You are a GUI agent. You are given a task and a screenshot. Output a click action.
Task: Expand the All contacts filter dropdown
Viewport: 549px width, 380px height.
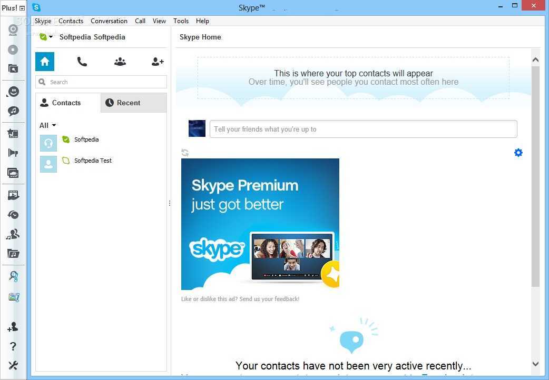click(x=47, y=125)
